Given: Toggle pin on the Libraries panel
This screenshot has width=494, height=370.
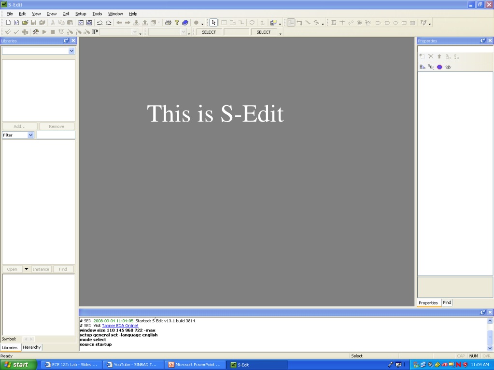Looking at the screenshot, I should click(66, 41).
